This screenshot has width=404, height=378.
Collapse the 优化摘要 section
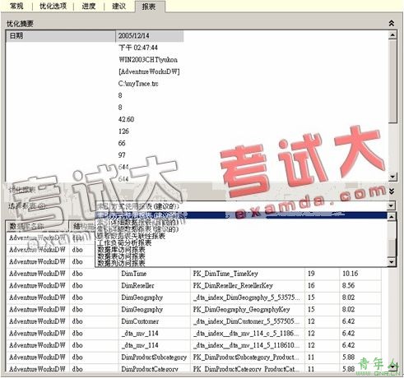(x=392, y=23)
